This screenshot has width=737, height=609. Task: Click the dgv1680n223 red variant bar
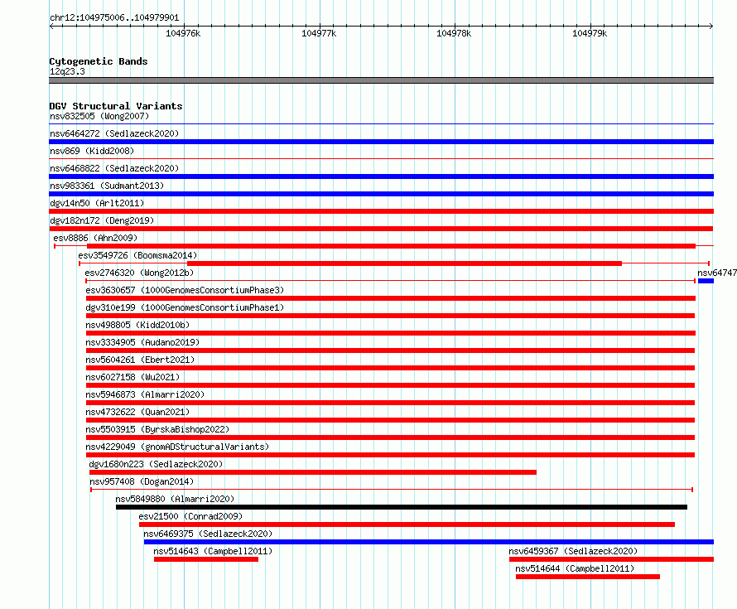pos(312,472)
